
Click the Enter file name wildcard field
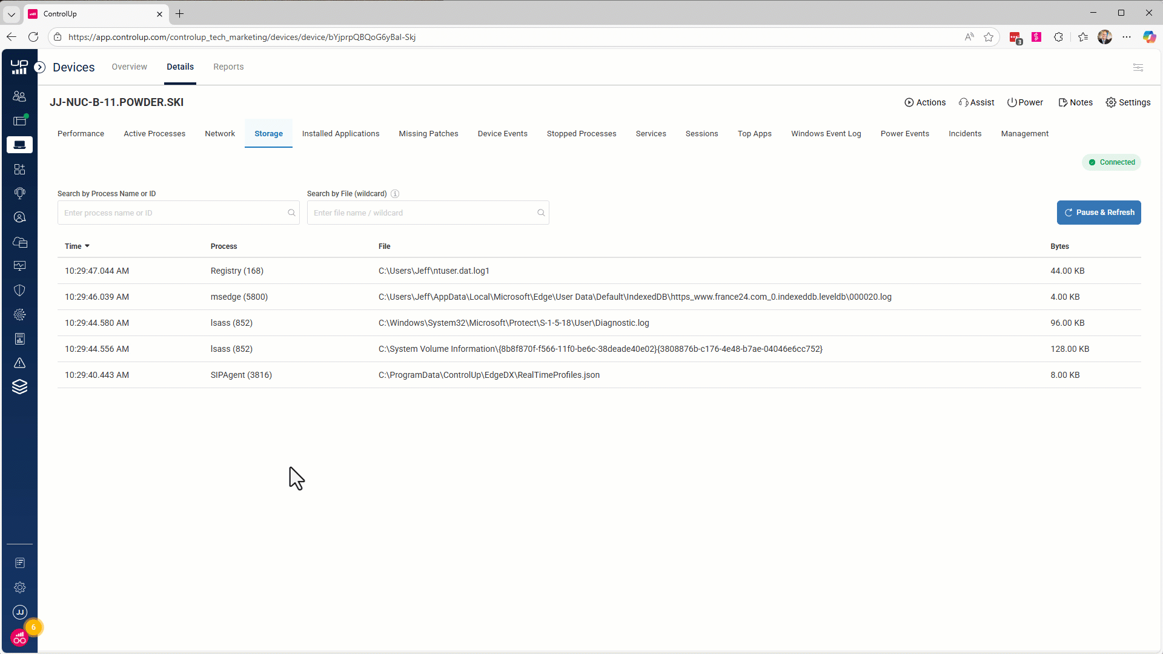(x=424, y=213)
